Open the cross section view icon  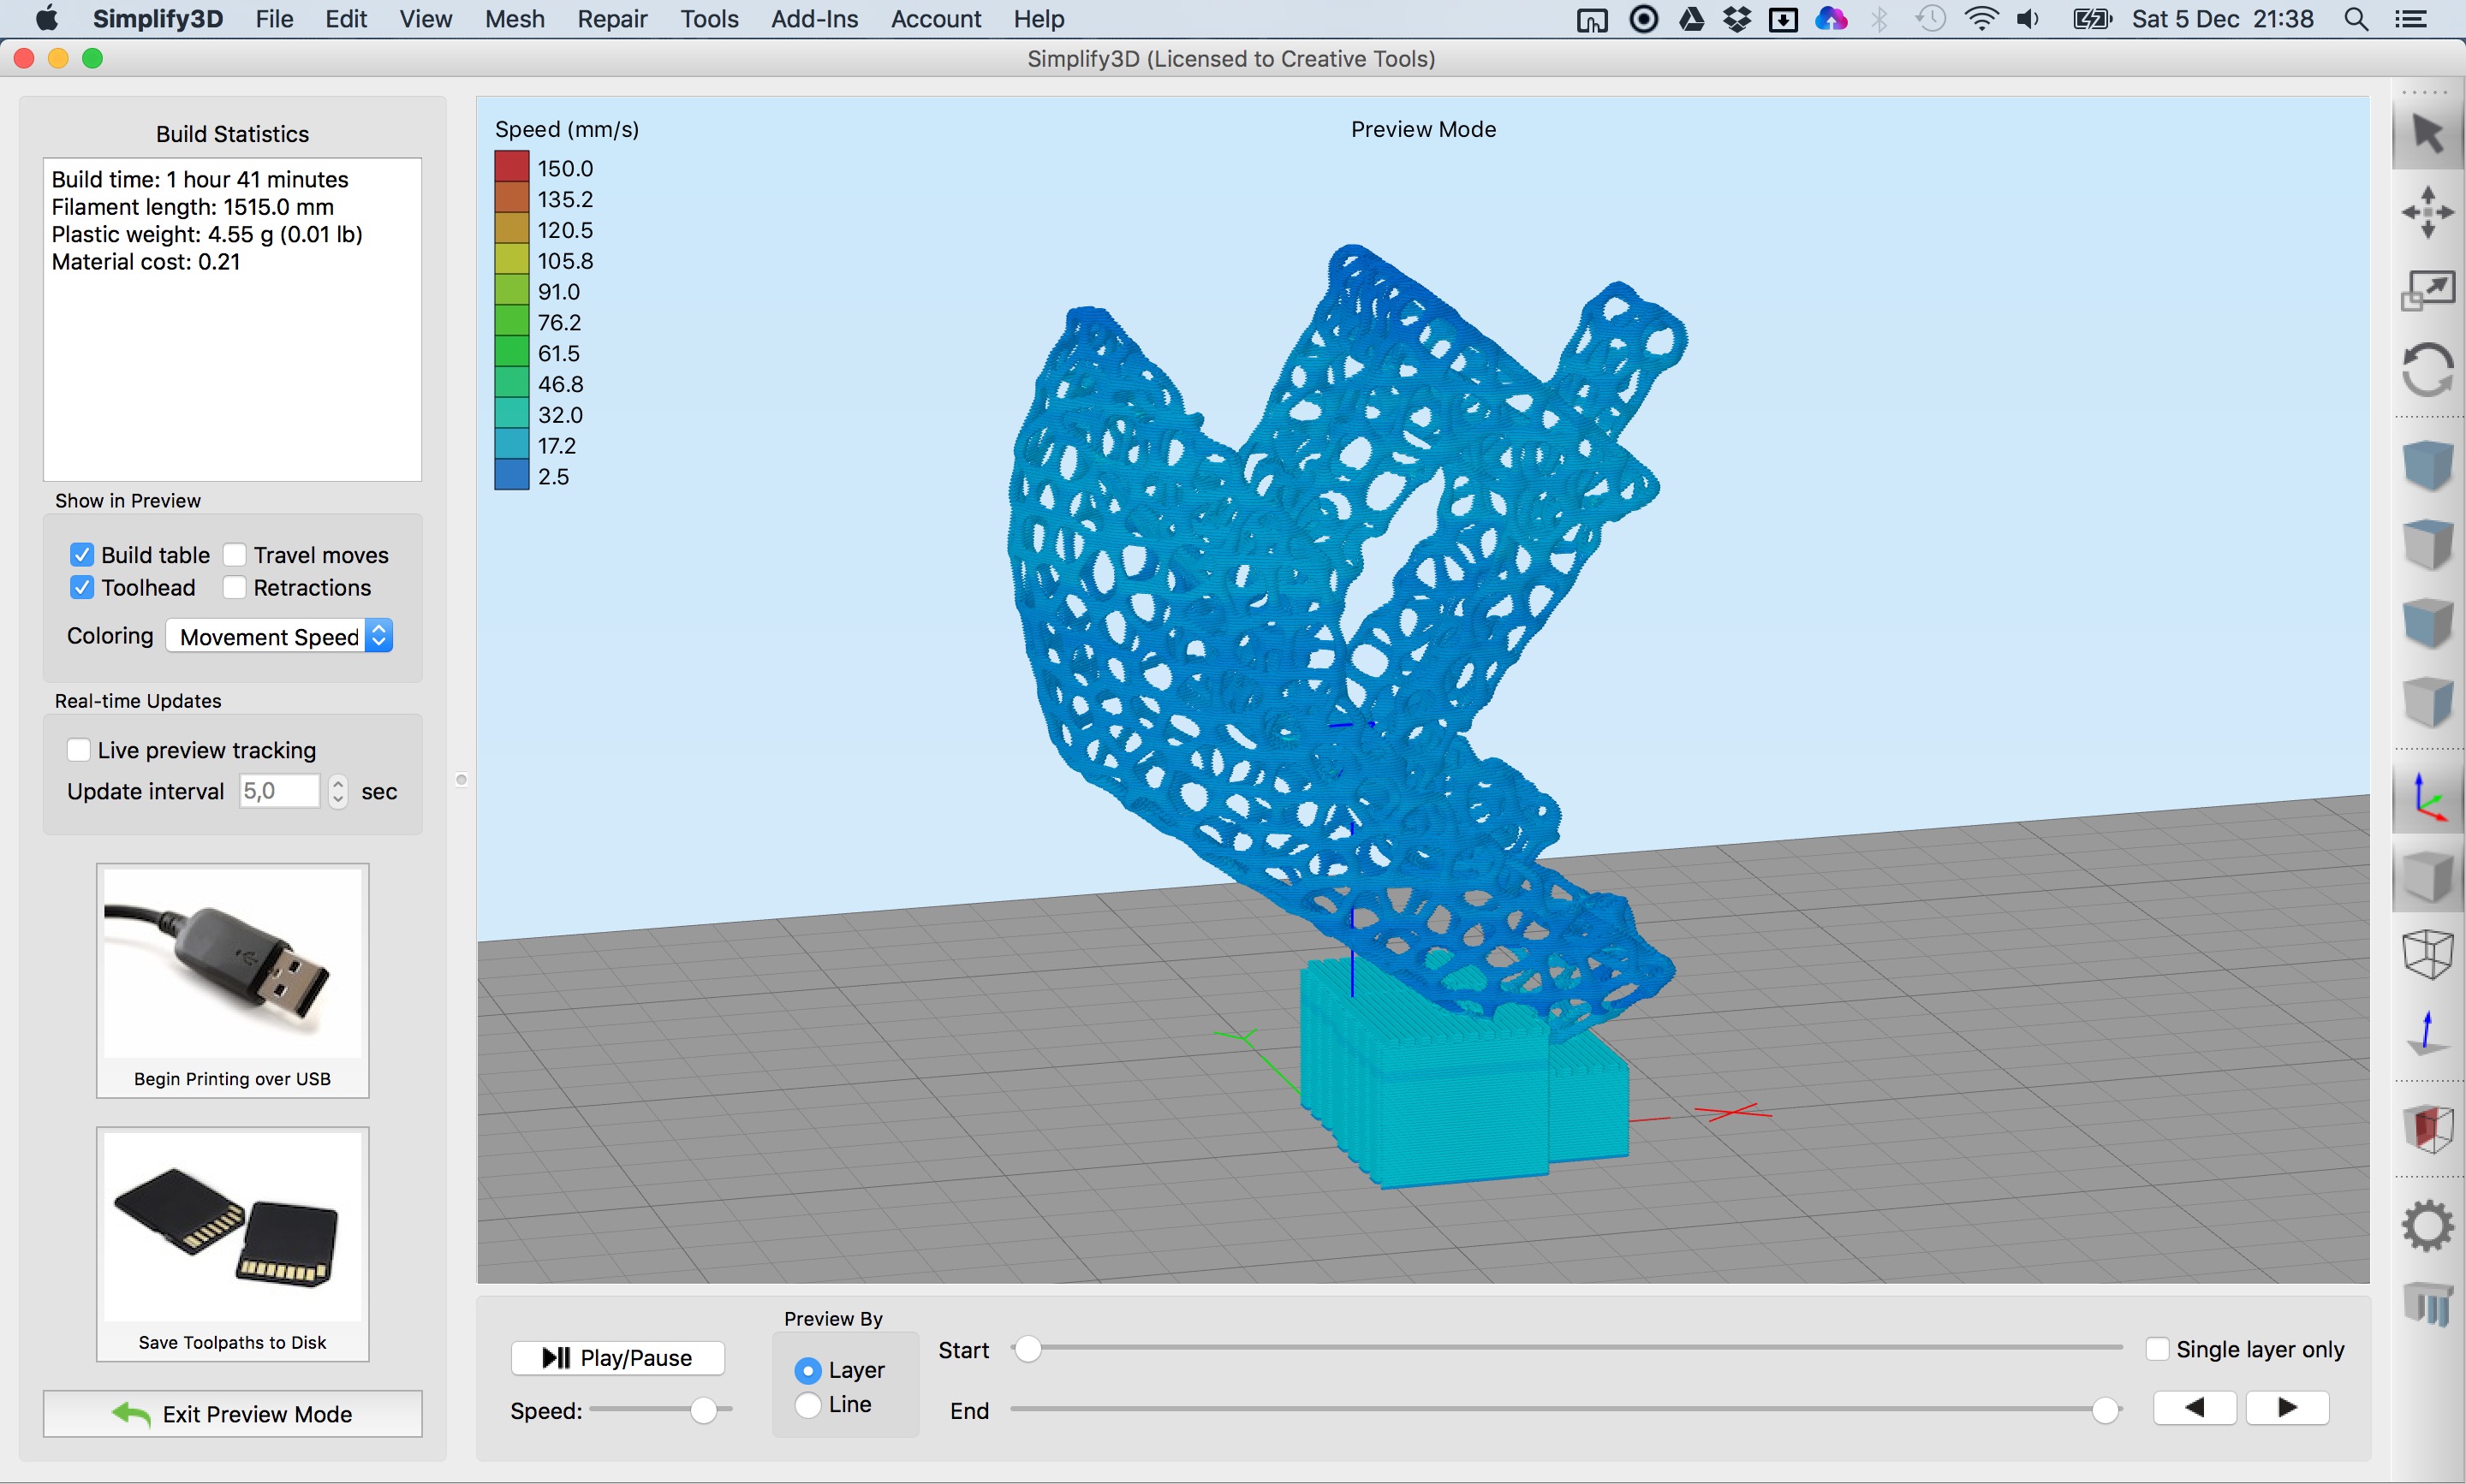tap(2428, 1130)
